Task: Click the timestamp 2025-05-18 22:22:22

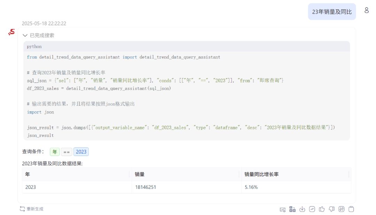Action: pos(44,24)
